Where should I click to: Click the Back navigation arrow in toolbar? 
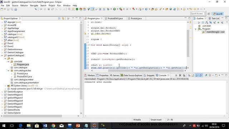195,9
